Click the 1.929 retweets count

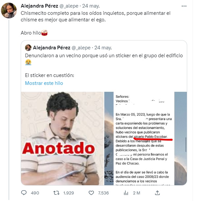click(x=68, y=193)
